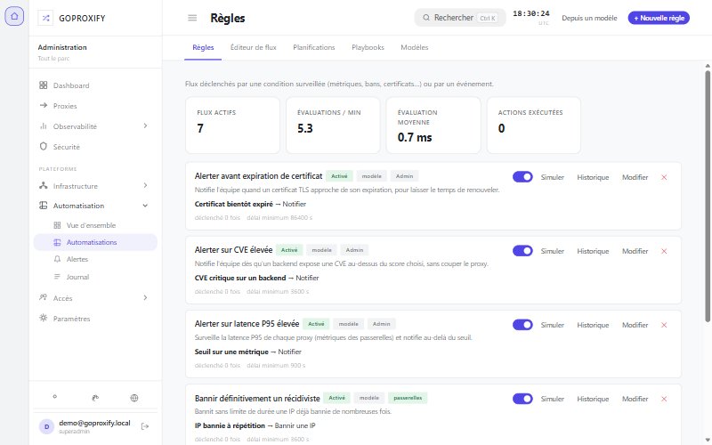Screen dimensions: 712x445
Task: Click the ACTIONS EXÉCUTÉES stat card
Action: pyautogui.click(x=533, y=125)
